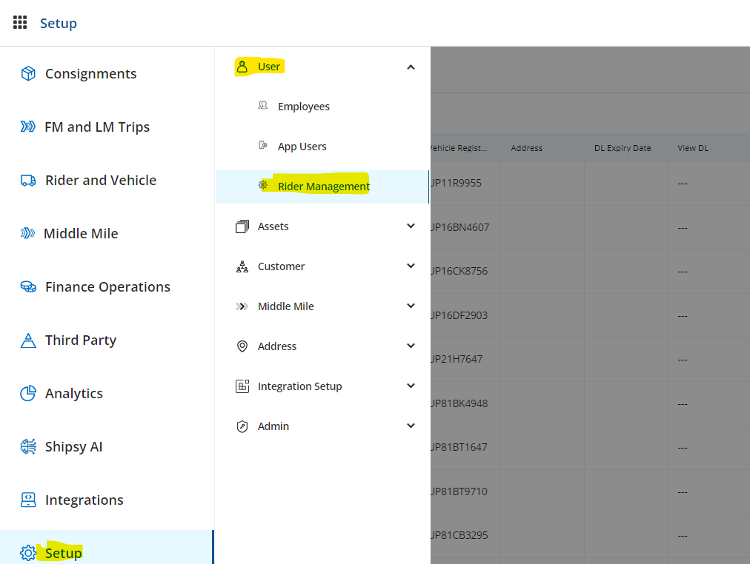Open the App Users menu item
Viewport: 750px width, 564px height.
302,147
